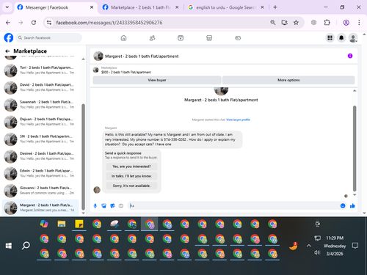Image resolution: width=367 pixels, height=275 pixels.
Task: Switch to english to urdu Google Search tab
Action: tap(225, 7)
